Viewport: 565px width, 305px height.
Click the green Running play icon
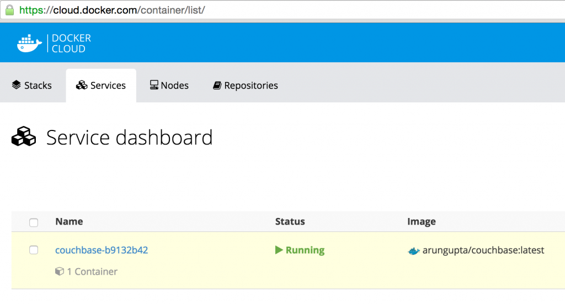279,249
